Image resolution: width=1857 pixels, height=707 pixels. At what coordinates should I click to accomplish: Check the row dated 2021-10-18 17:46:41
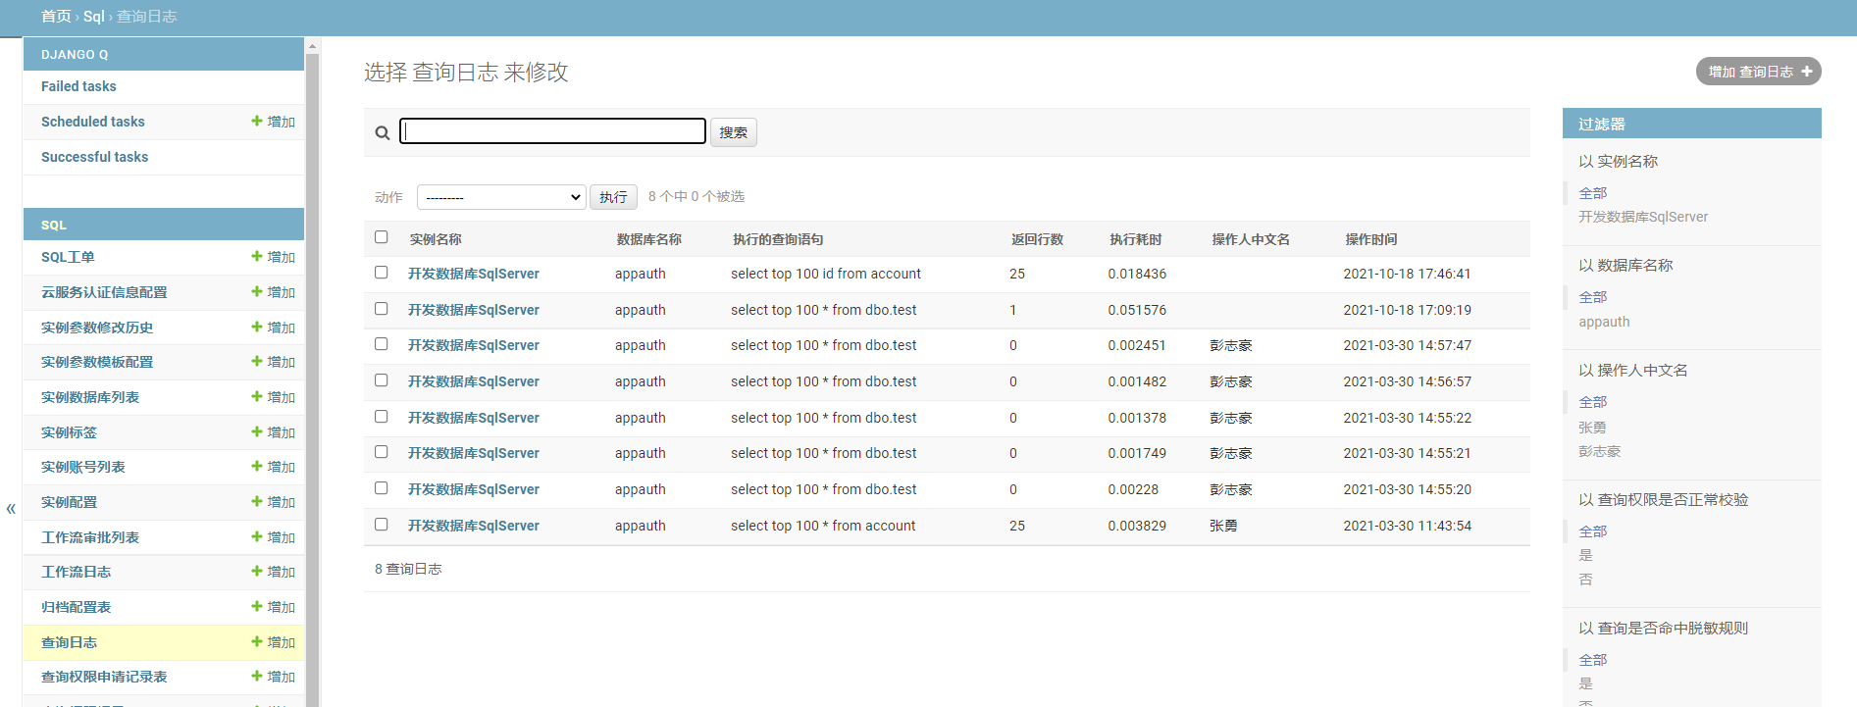(382, 273)
